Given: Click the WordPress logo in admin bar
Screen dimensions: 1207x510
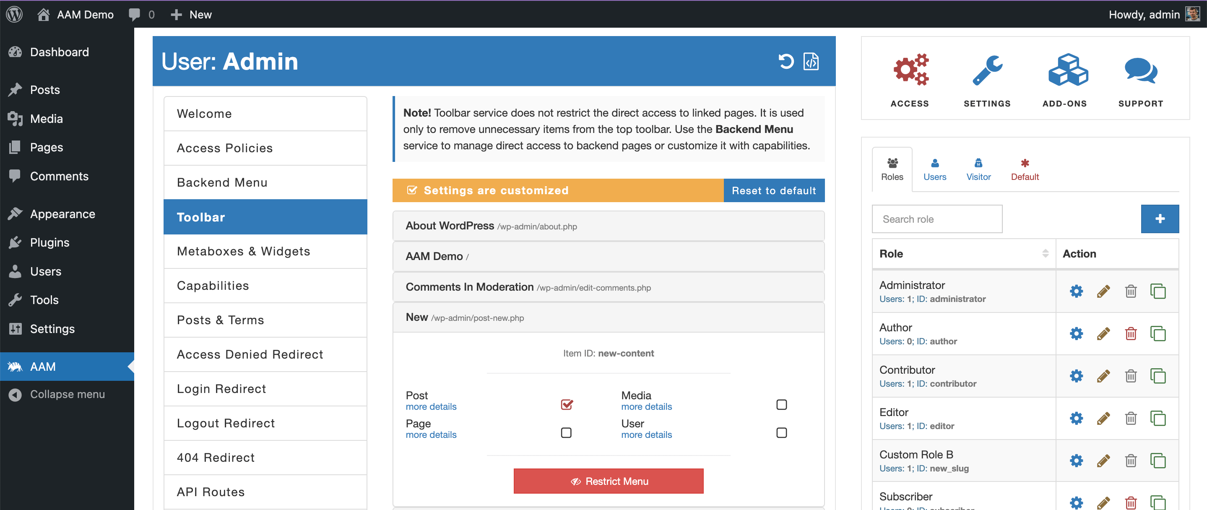Looking at the screenshot, I should click(15, 14).
